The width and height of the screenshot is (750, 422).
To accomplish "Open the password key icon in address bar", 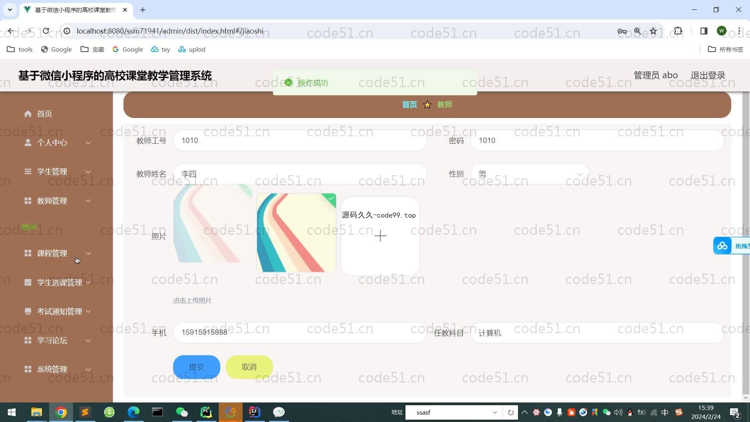I will [x=622, y=31].
